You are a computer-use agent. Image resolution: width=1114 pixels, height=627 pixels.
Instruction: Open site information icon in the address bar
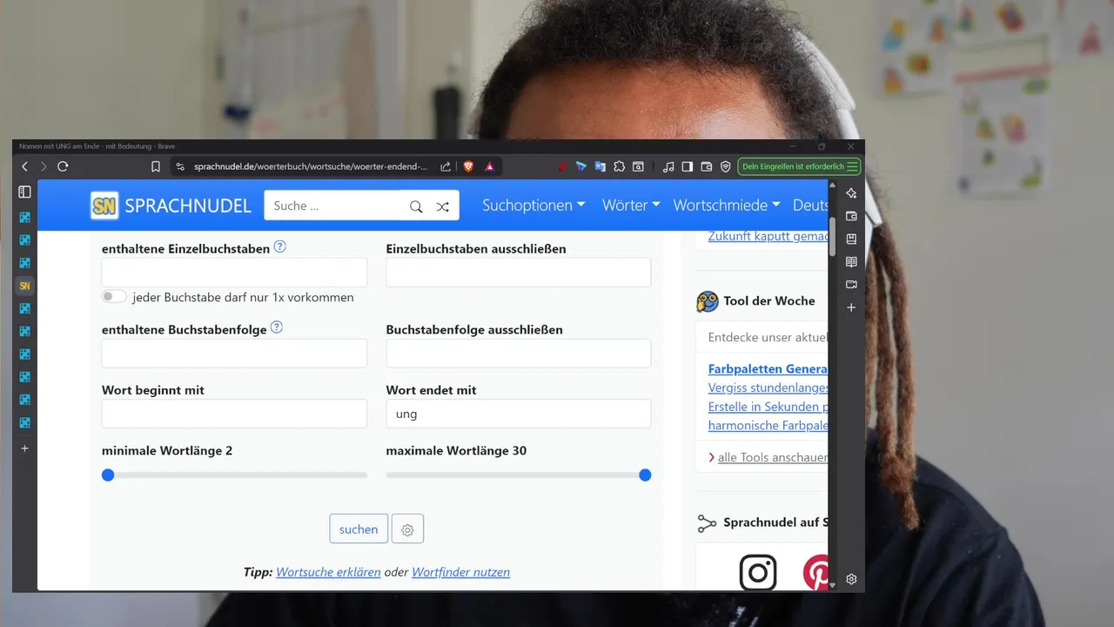tap(180, 166)
